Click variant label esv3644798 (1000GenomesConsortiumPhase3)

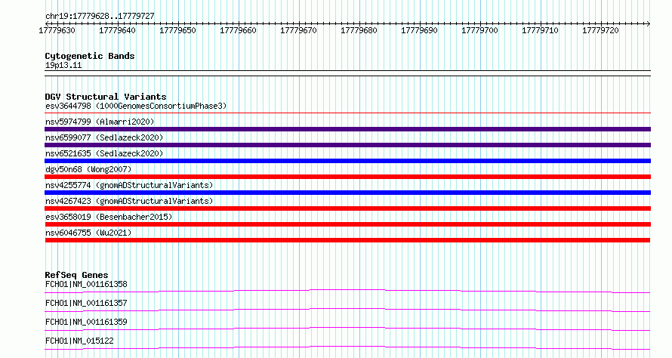[x=136, y=106]
